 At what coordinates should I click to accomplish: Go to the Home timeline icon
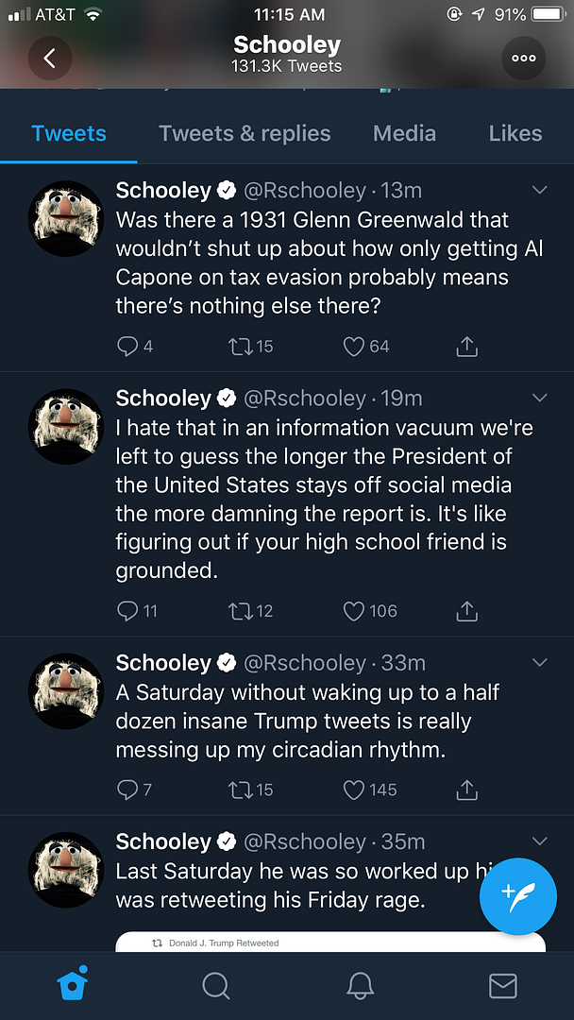coord(72,986)
